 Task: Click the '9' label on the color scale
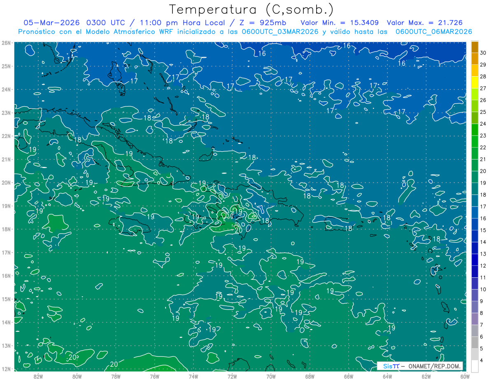[x=482, y=301]
